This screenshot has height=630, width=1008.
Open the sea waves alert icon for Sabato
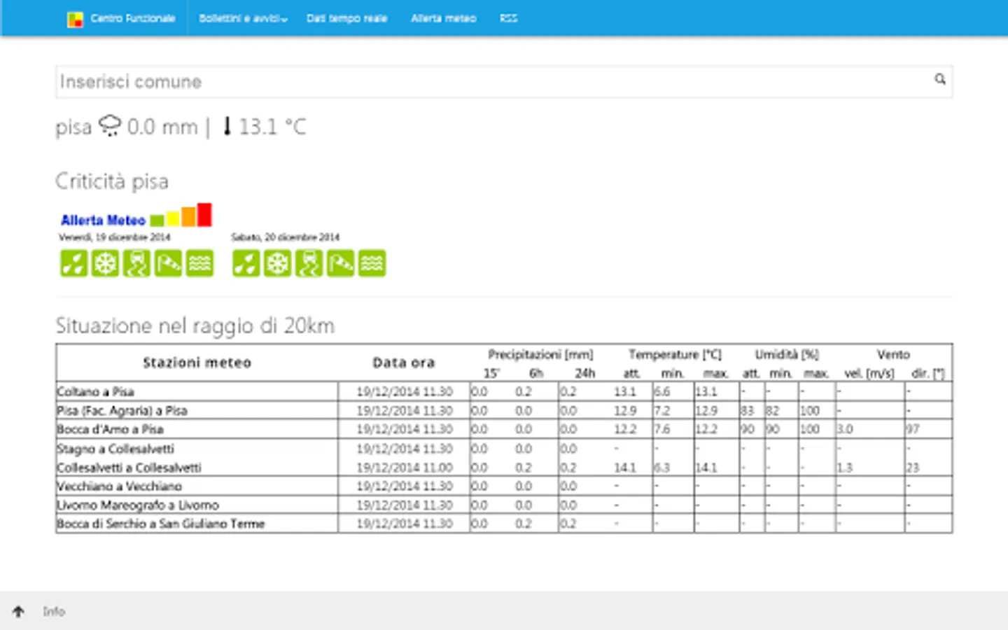(372, 264)
